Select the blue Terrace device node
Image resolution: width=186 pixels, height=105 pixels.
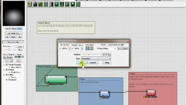click(x=104, y=94)
